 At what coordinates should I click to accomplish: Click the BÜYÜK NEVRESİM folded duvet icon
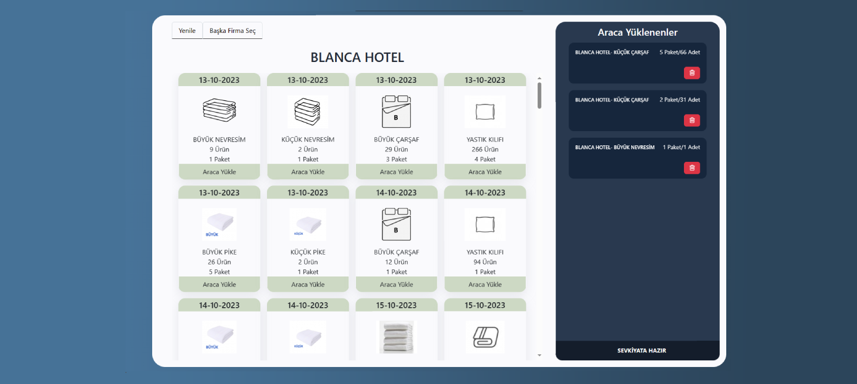(x=219, y=110)
